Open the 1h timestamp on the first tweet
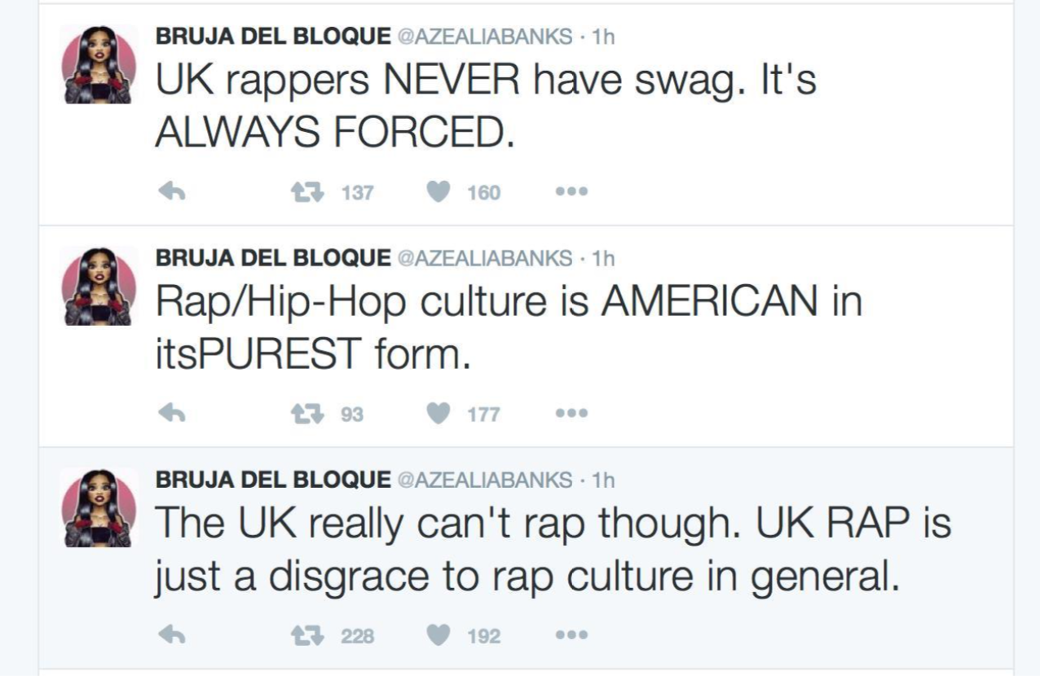1040x676 pixels. [603, 36]
